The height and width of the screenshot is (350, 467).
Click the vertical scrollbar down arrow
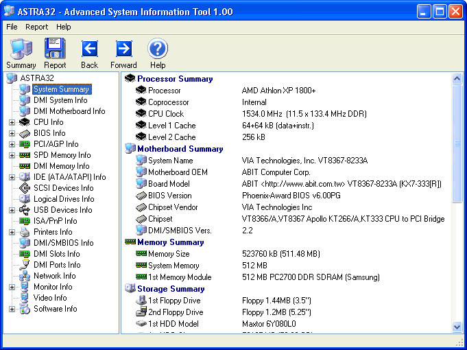point(458,328)
